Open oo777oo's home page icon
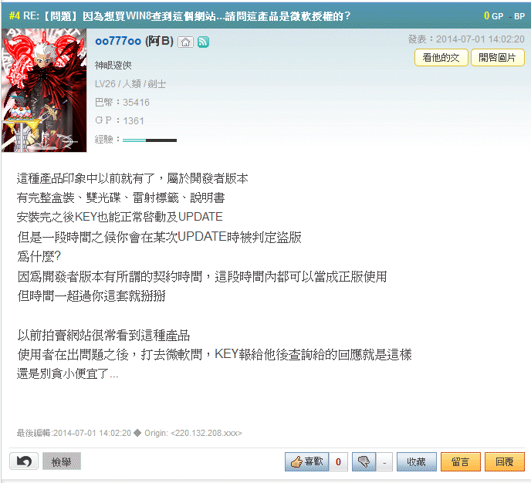The height and width of the screenshot is (483, 531). [x=185, y=42]
